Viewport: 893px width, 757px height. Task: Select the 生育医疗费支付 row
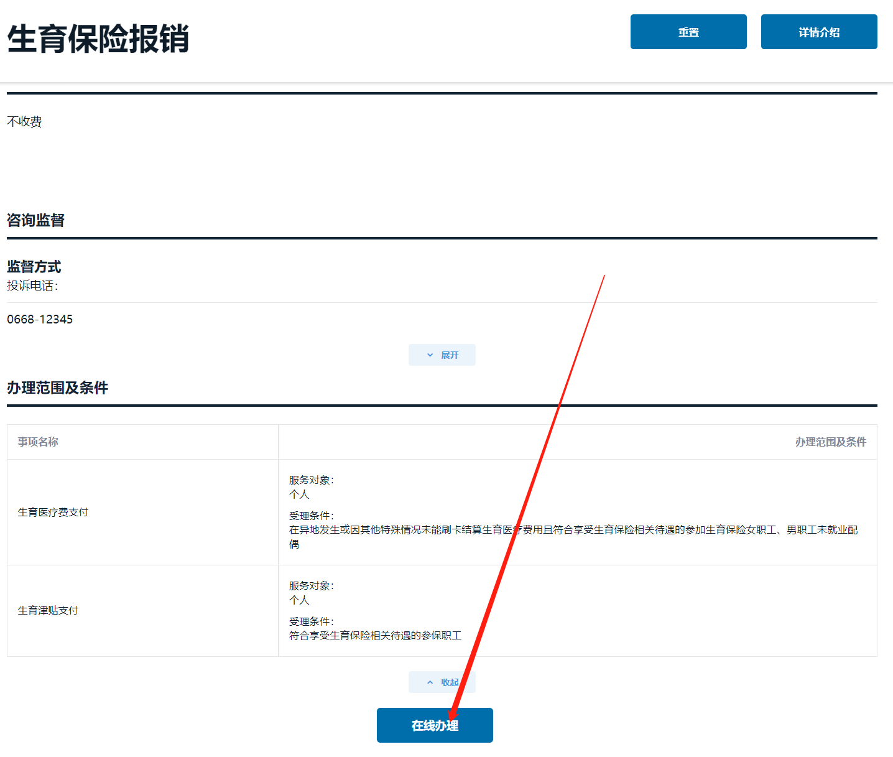tap(53, 512)
